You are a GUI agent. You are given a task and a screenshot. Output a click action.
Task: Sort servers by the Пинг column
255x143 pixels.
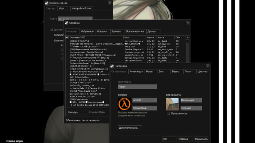(180, 37)
